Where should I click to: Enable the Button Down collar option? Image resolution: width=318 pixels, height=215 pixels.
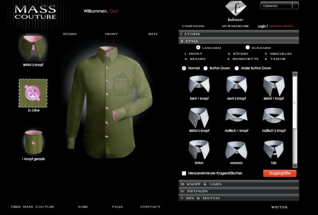[x=206, y=69]
